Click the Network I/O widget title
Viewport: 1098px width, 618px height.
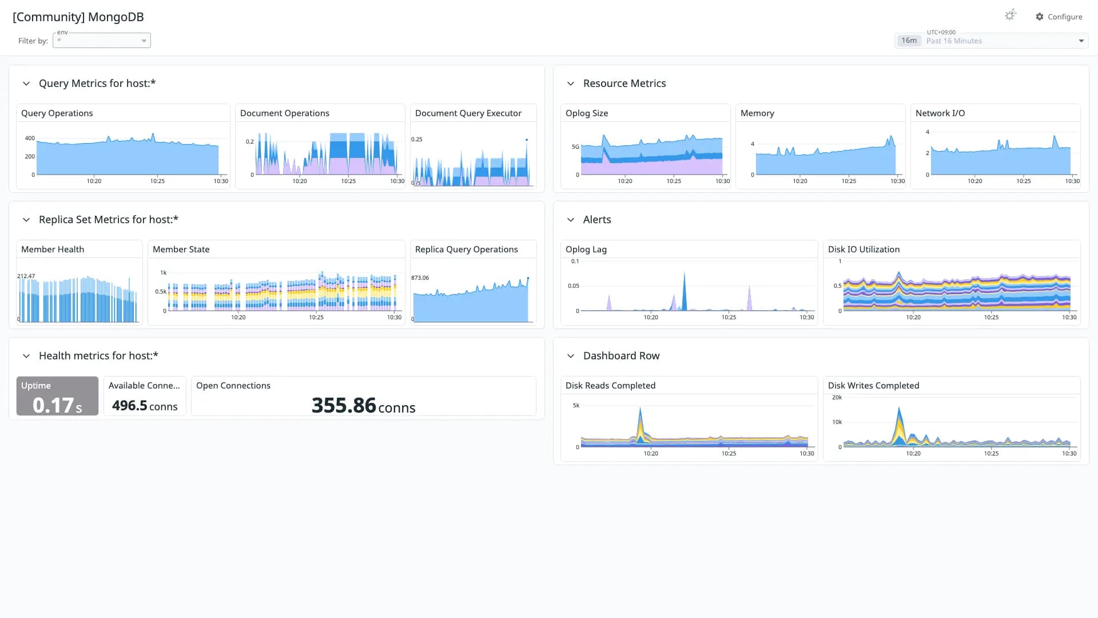pos(940,113)
